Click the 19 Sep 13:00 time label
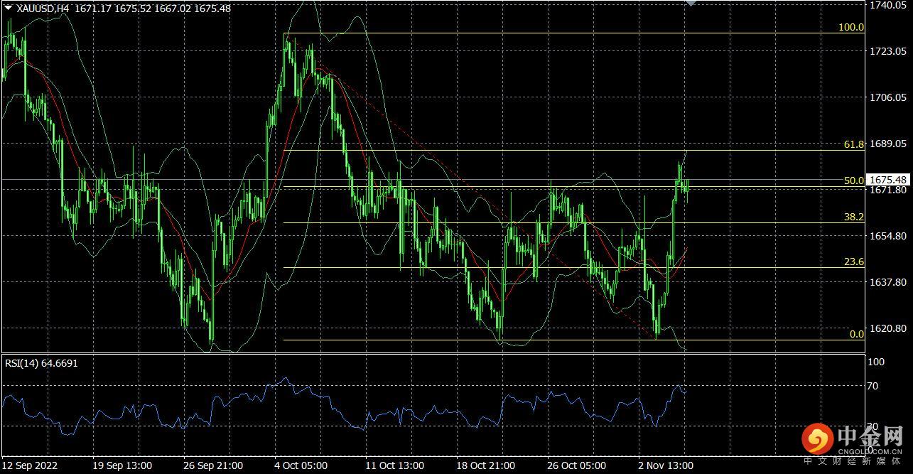This screenshot has width=913, height=474. [122, 466]
